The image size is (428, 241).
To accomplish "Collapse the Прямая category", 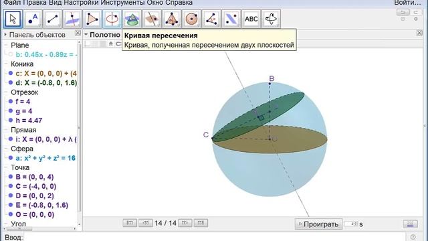I will [6, 130].
